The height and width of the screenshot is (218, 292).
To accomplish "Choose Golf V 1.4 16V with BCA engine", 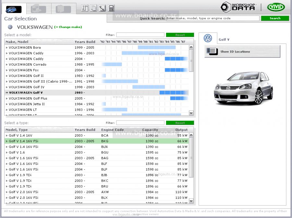I will 96,135.
